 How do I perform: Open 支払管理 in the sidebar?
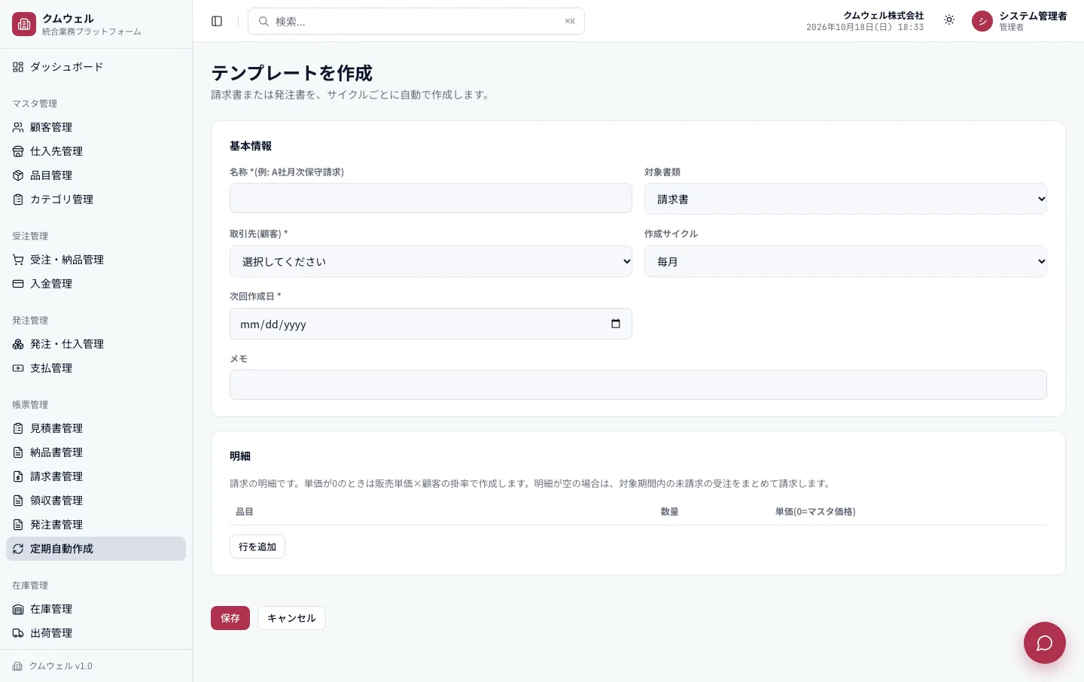coord(96,368)
